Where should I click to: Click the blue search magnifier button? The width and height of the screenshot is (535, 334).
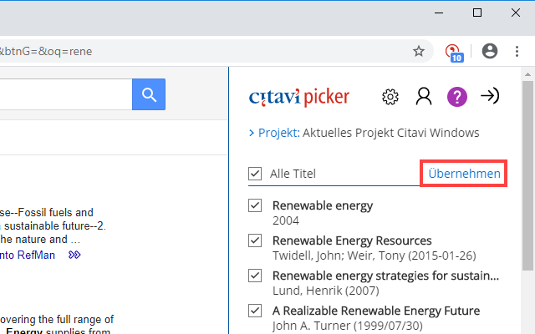[149, 94]
